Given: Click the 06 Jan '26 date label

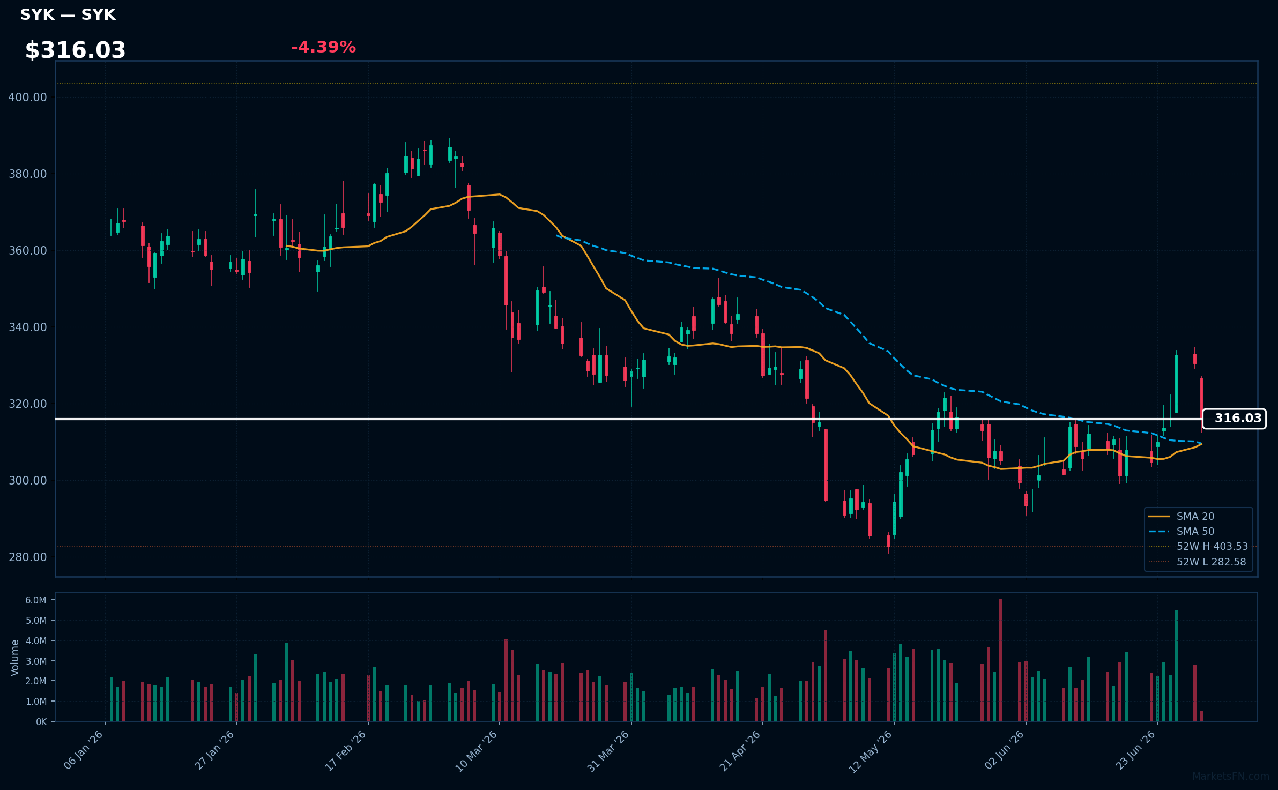Looking at the screenshot, I should click(x=84, y=750).
